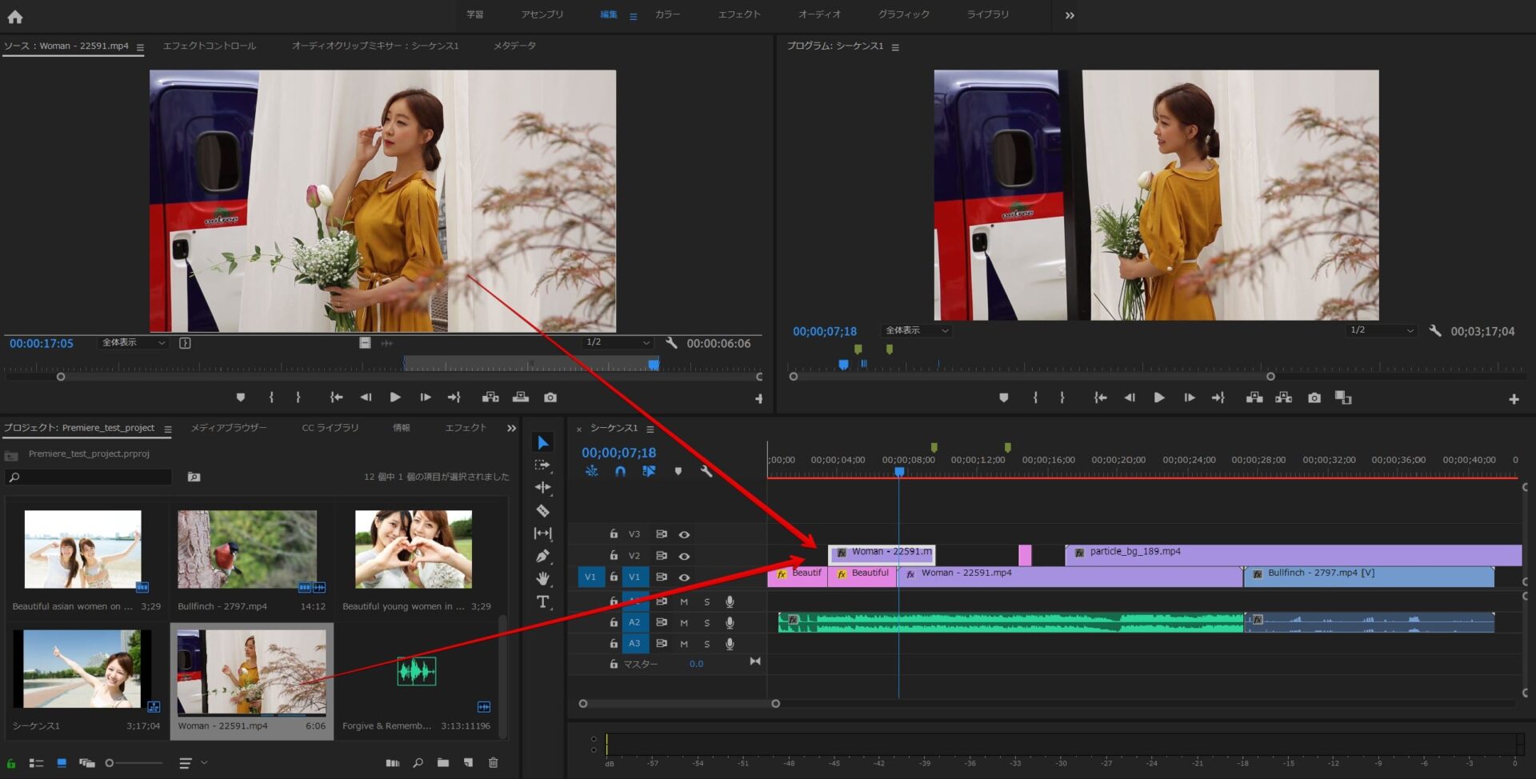Toggle V2 track visibility eye
The image size is (1536, 779).
[684, 556]
